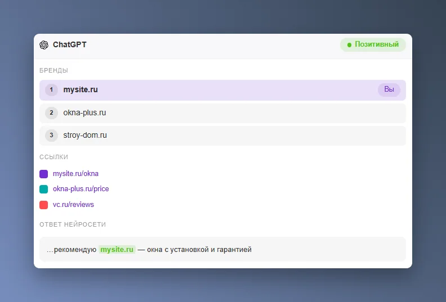This screenshot has height=302, width=446.
Task: Click the neural network answer text box
Action: point(222,249)
